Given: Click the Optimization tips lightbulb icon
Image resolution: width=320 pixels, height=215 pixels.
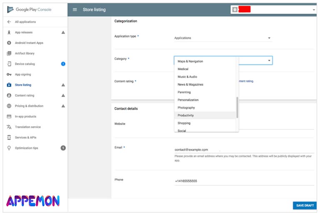Looking at the screenshot, I should tap(9, 148).
